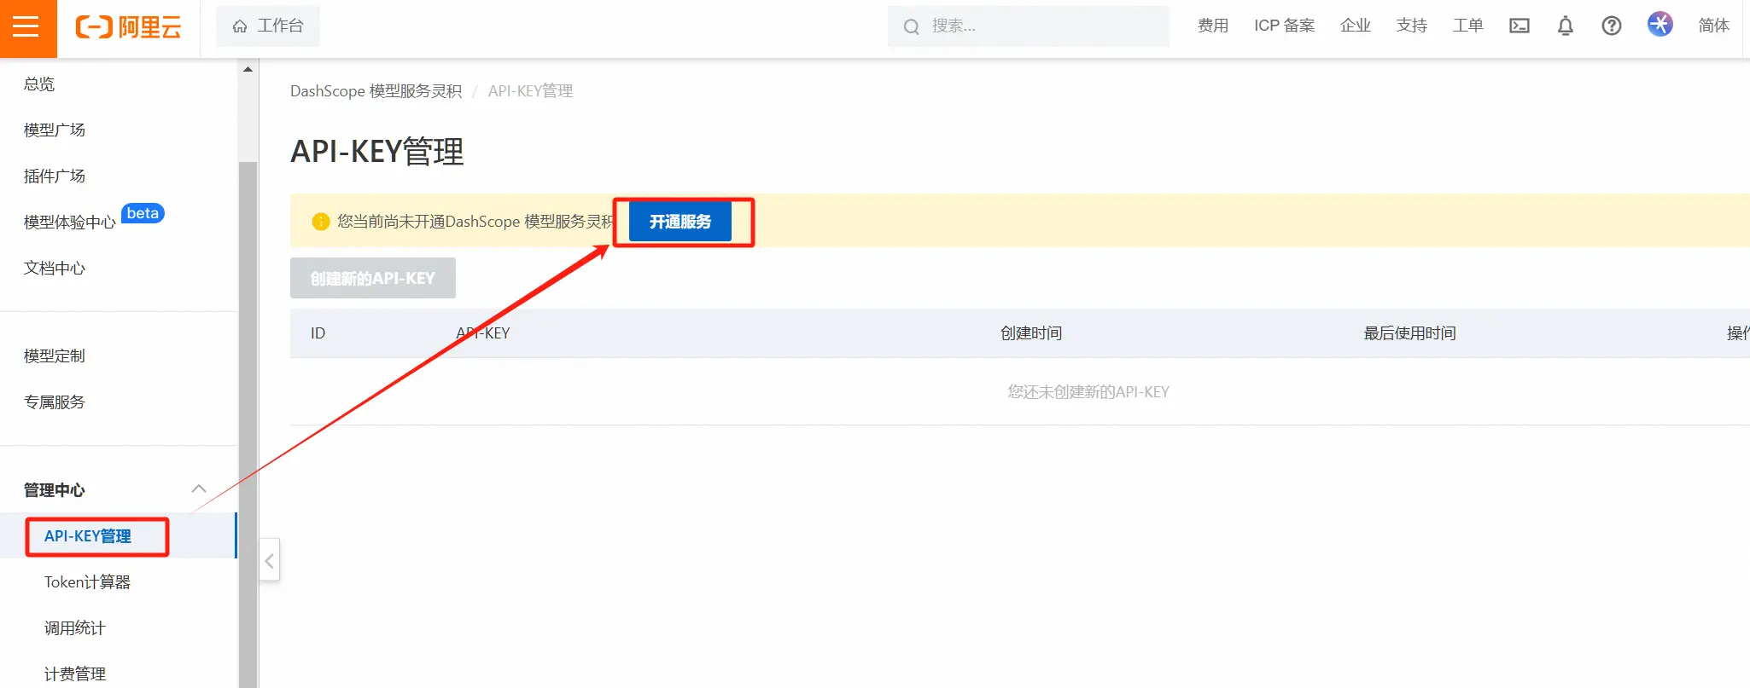Collapse the sidebar with arrow handle
Viewport: 1750px width, 688px height.
point(270,560)
